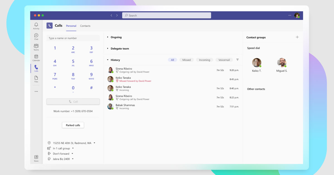Dial digit 4 GHI on keypad
This screenshot has width=334, height=175.
tap(55, 63)
